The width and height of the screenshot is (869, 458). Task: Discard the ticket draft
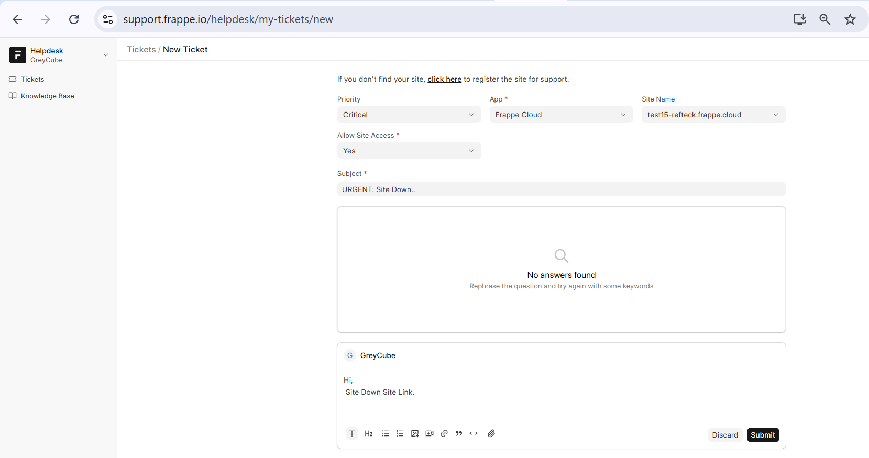coord(725,435)
